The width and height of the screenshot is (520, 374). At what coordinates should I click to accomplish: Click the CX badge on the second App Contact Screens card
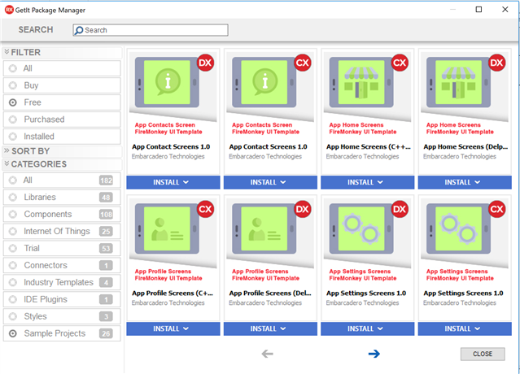(303, 63)
